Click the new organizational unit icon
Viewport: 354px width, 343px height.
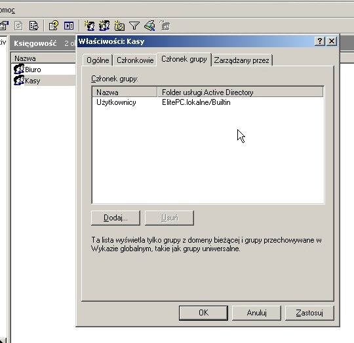119,26
